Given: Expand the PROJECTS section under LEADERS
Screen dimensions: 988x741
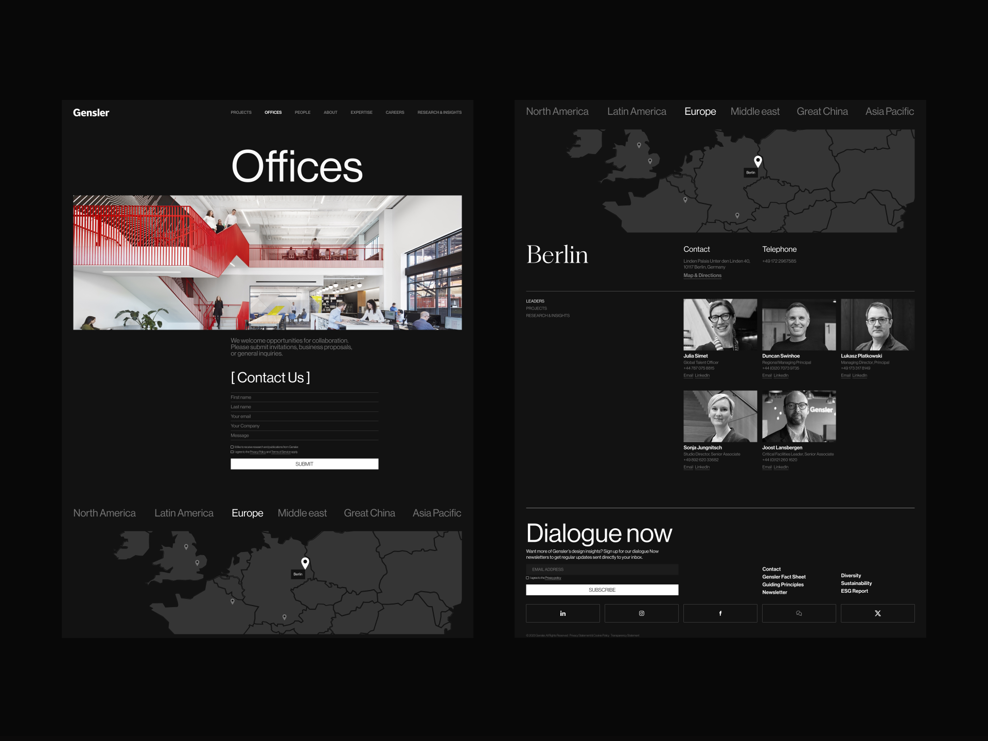Looking at the screenshot, I should [536, 308].
